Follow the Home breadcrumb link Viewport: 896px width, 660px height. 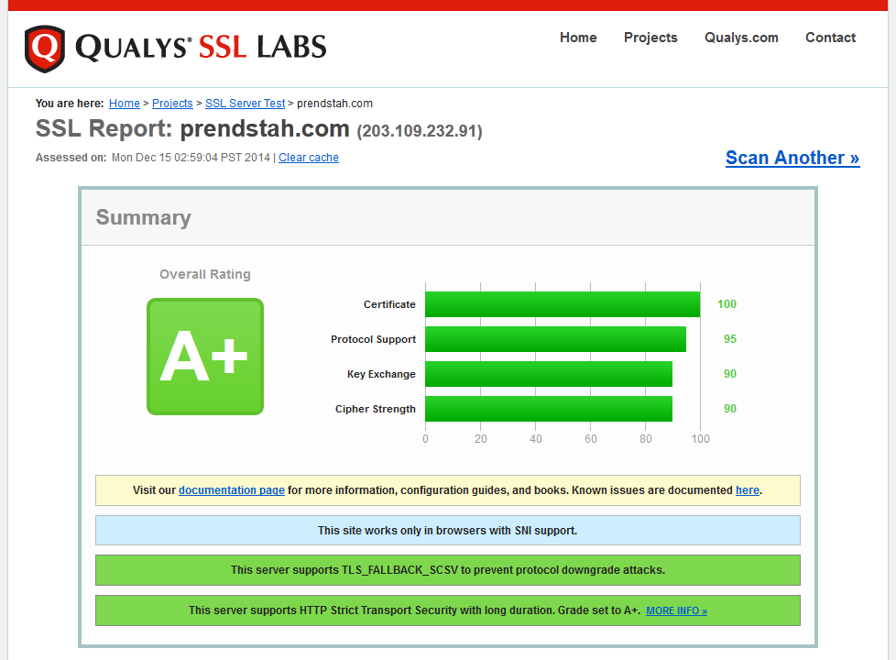(x=125, y=104)
